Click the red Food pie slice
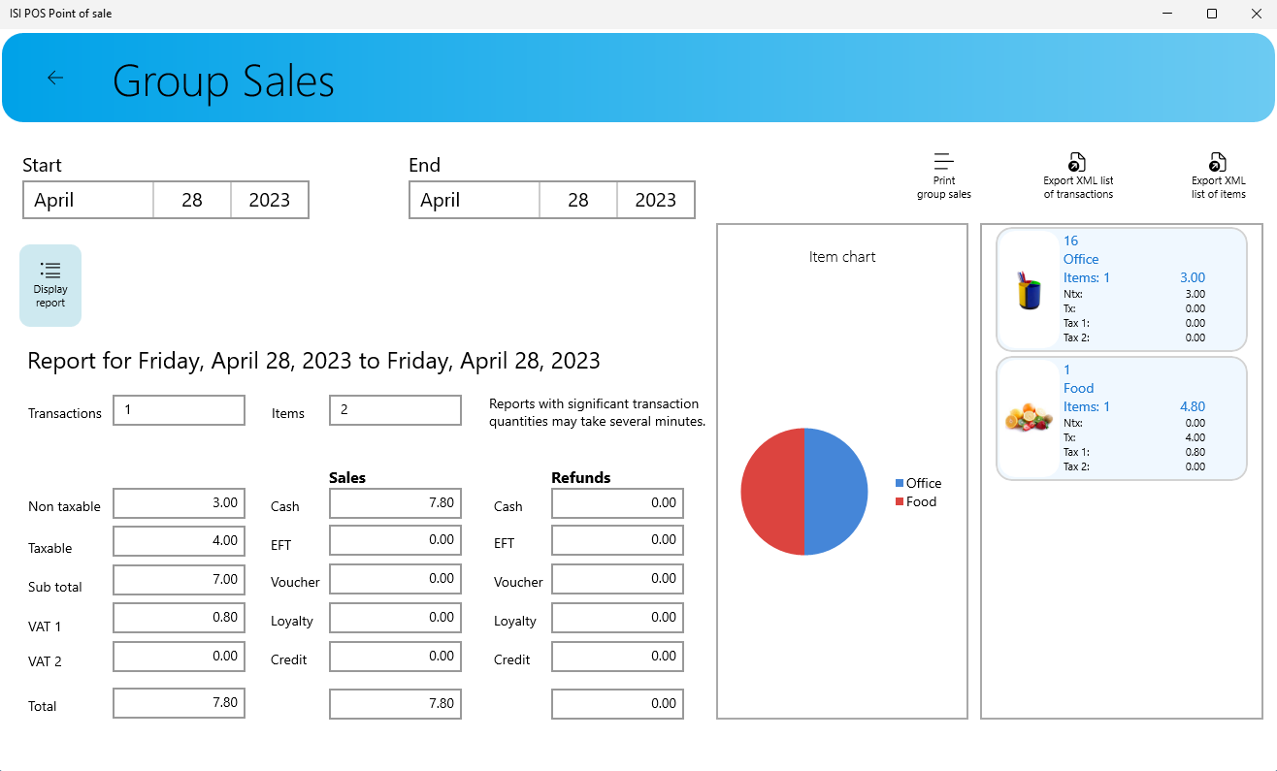The image size is (1277, 771). coord(771,492)
